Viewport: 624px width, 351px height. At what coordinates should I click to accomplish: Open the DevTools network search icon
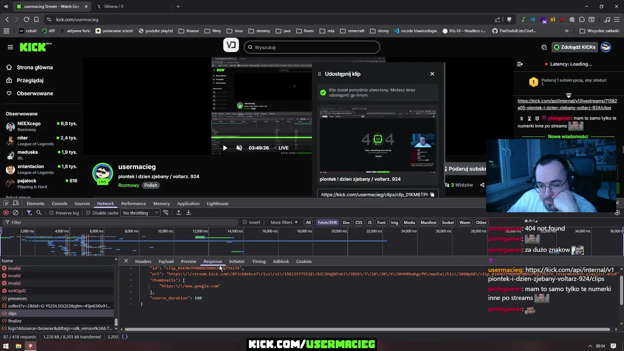(x=39, y=213)
